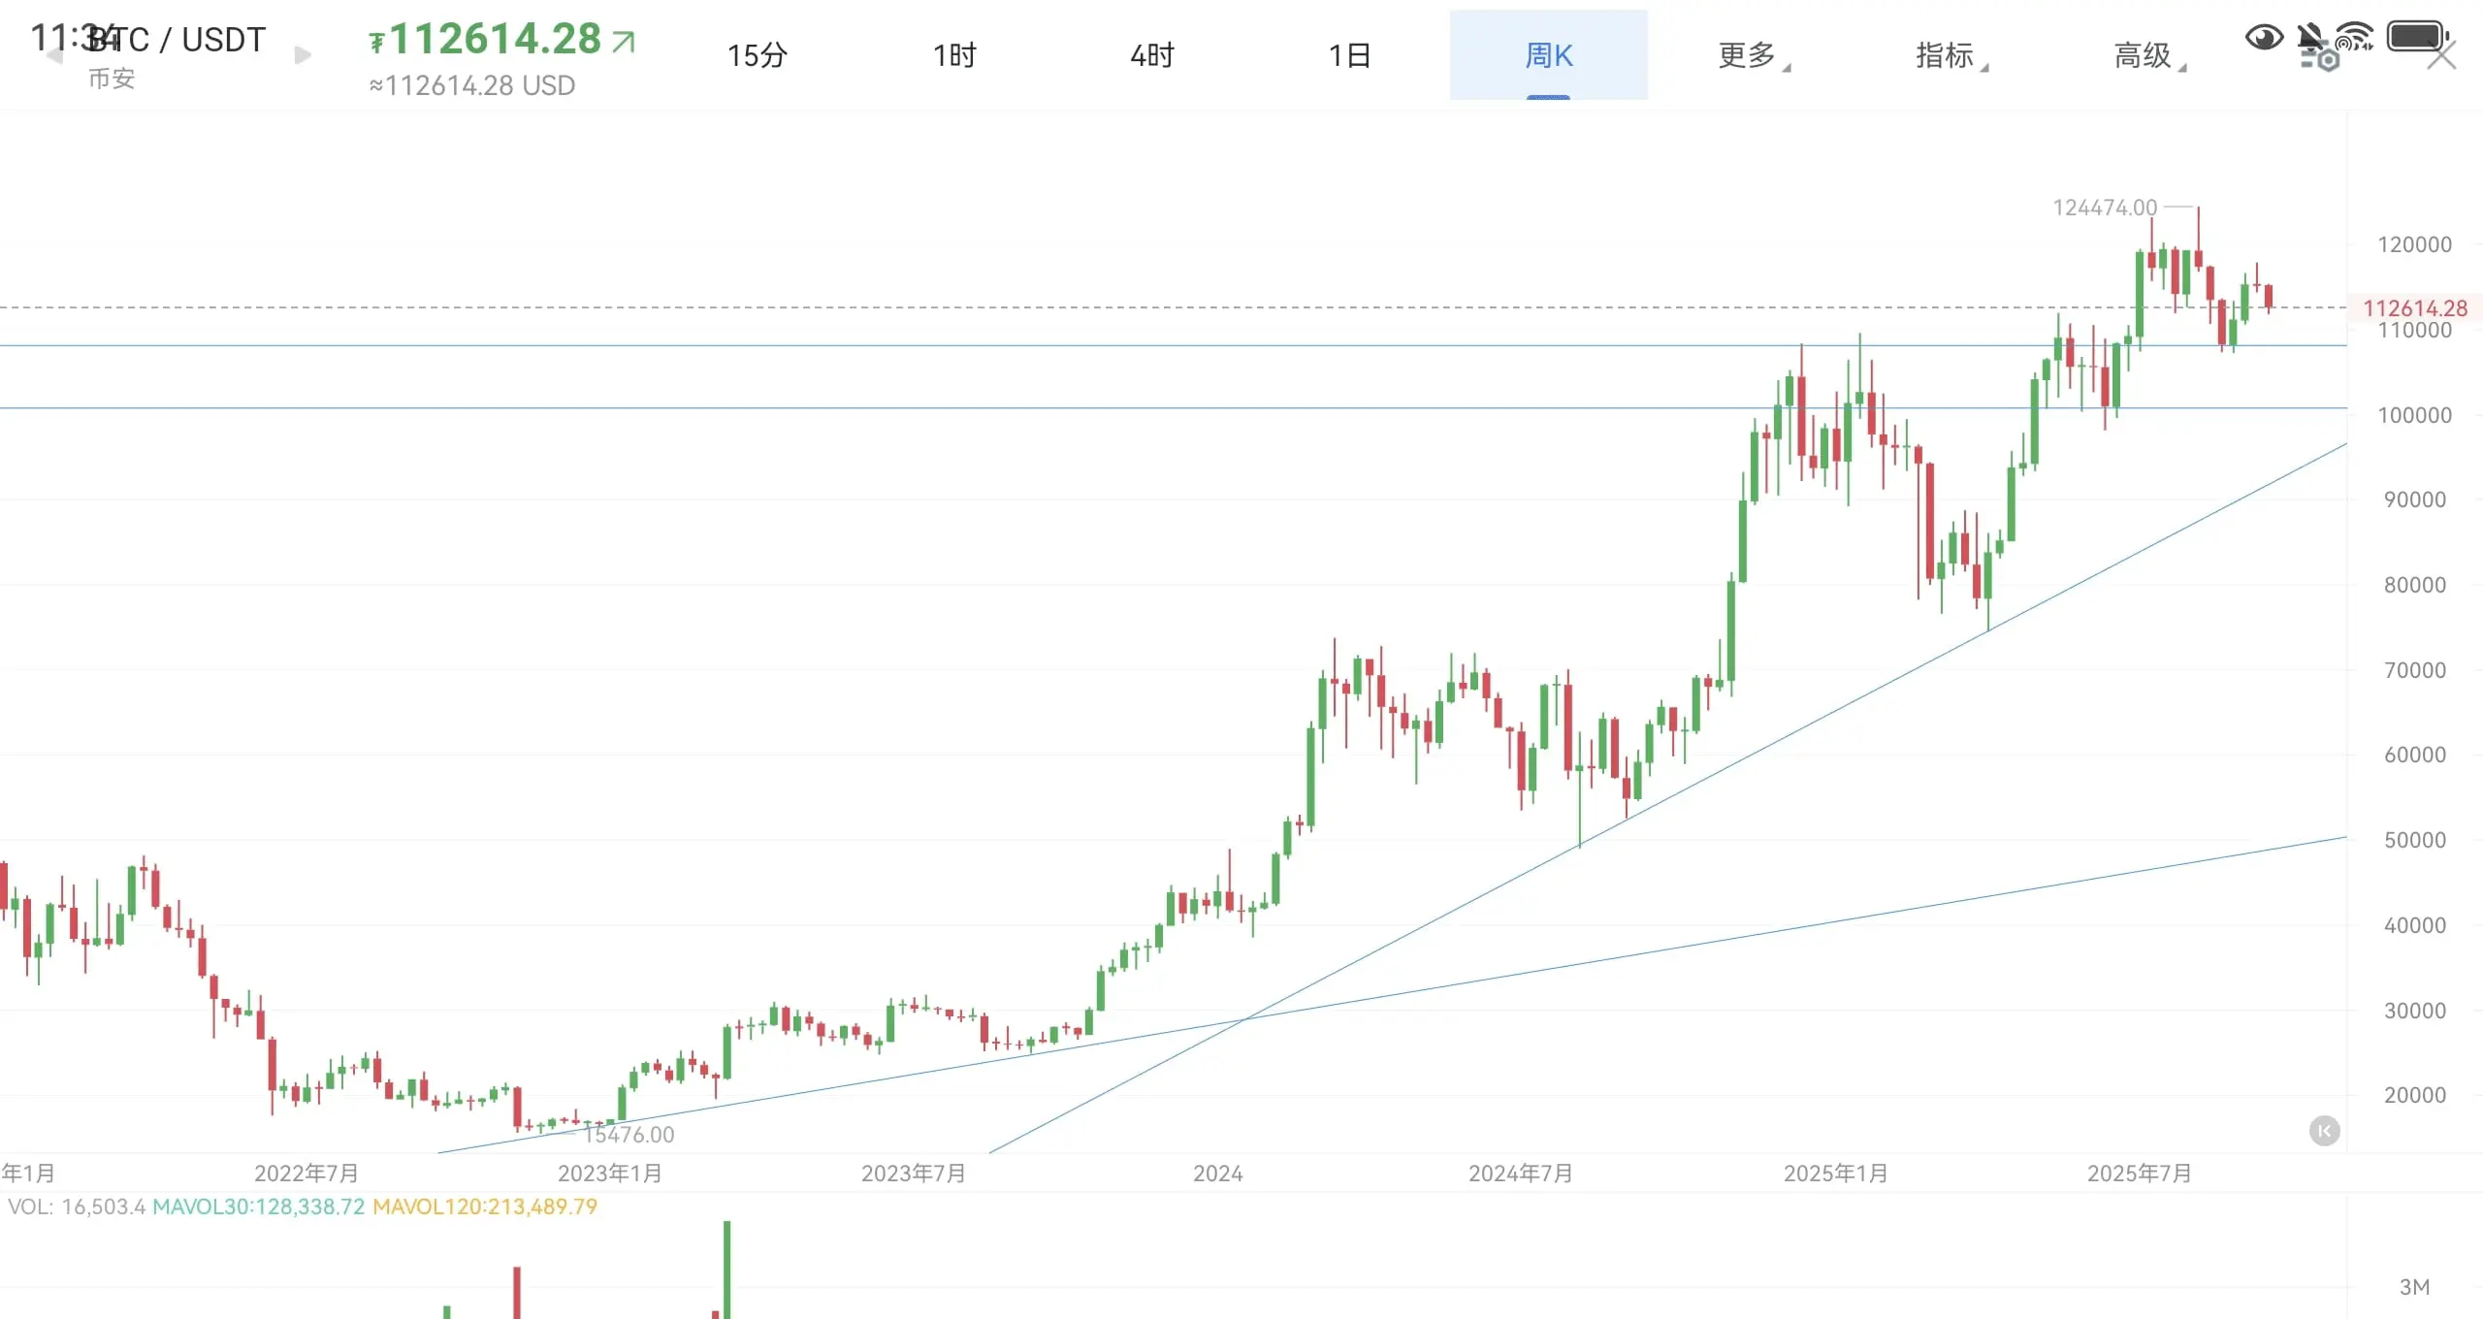Click the BTC / USDT pair name
Screen dimensions: 2483x1319
tap(177, 40)
